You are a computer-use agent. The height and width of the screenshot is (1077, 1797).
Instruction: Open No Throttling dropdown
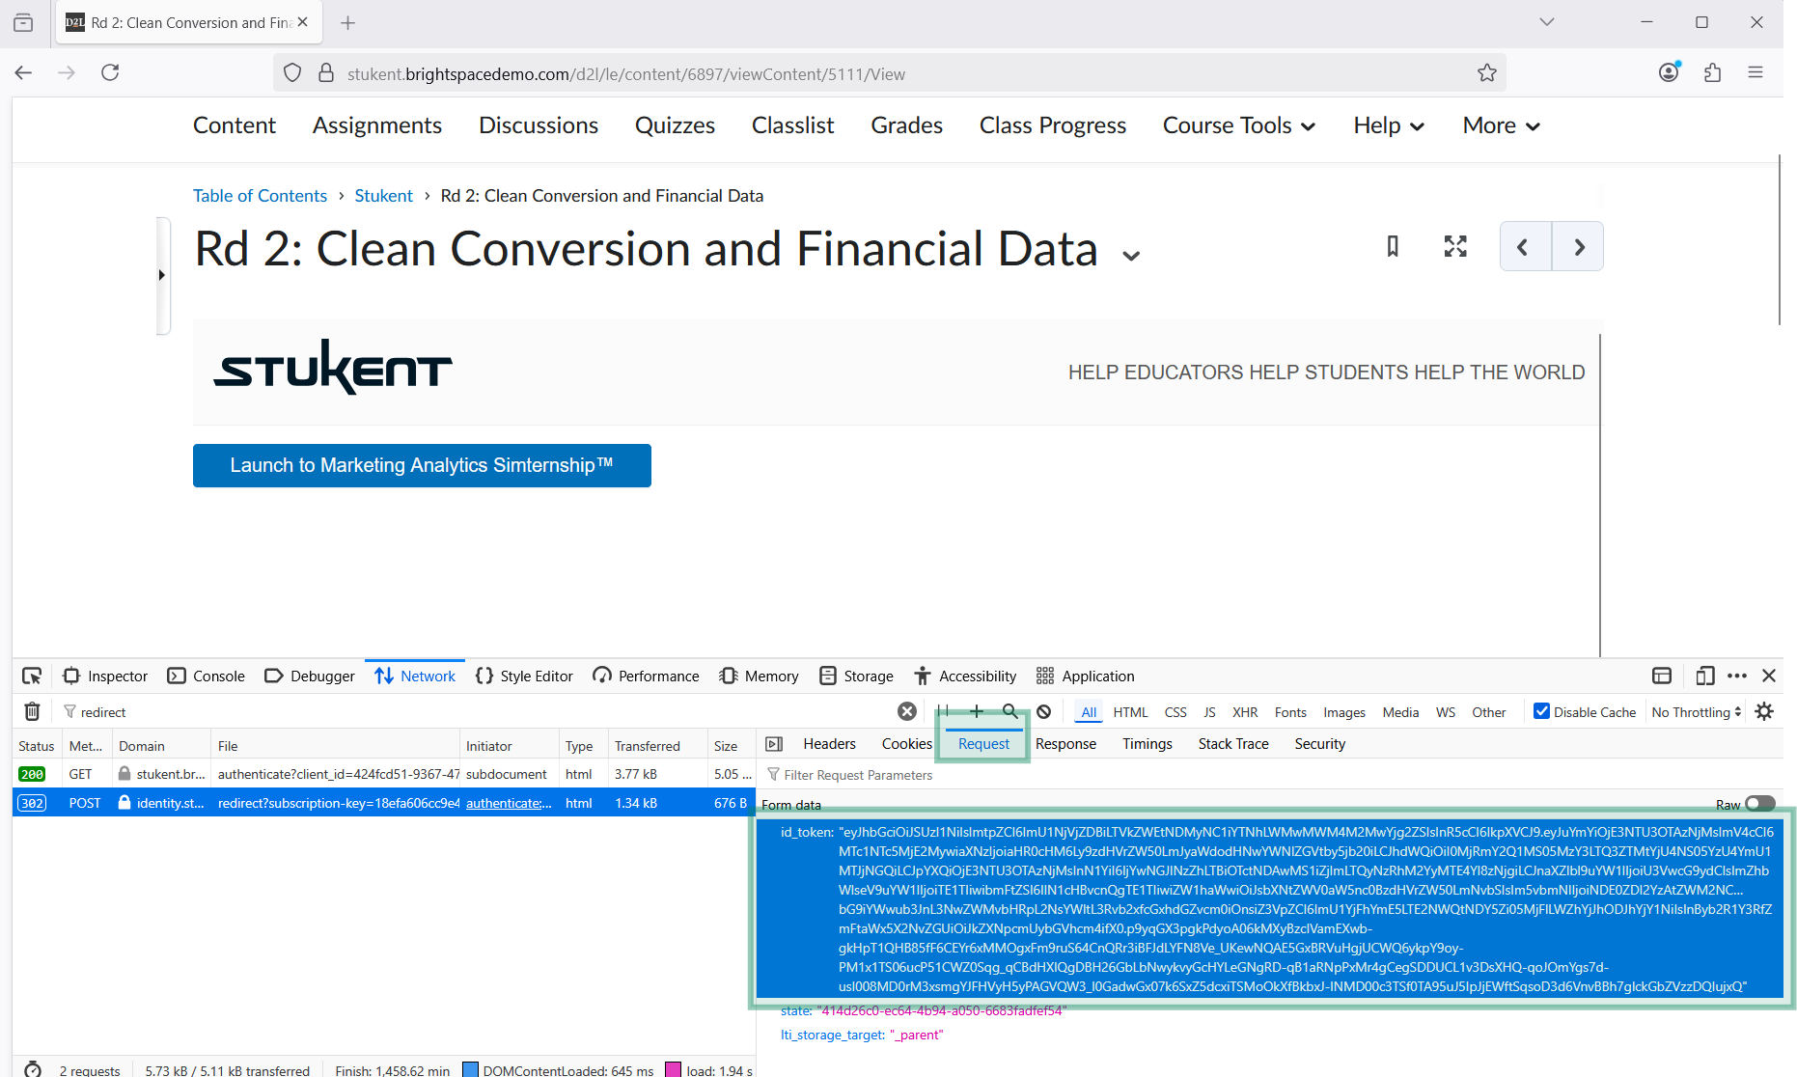1697,712
